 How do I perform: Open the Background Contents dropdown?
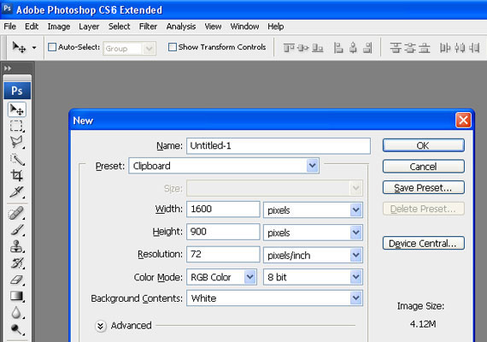click(x=274, y=298)
